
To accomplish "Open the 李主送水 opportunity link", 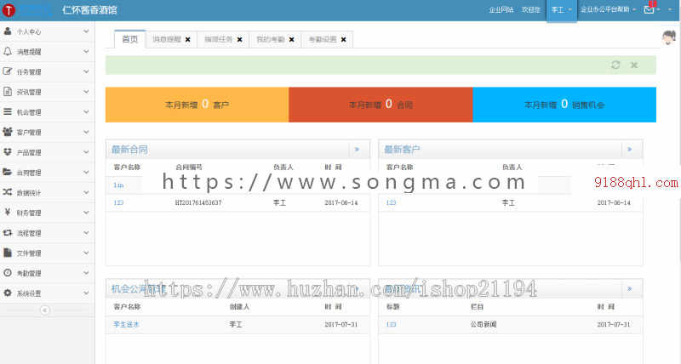I will pyautogui.click(x=126, y=324).
